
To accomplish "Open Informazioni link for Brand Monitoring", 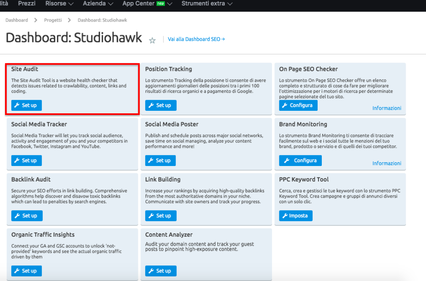I will coord(387,163).
